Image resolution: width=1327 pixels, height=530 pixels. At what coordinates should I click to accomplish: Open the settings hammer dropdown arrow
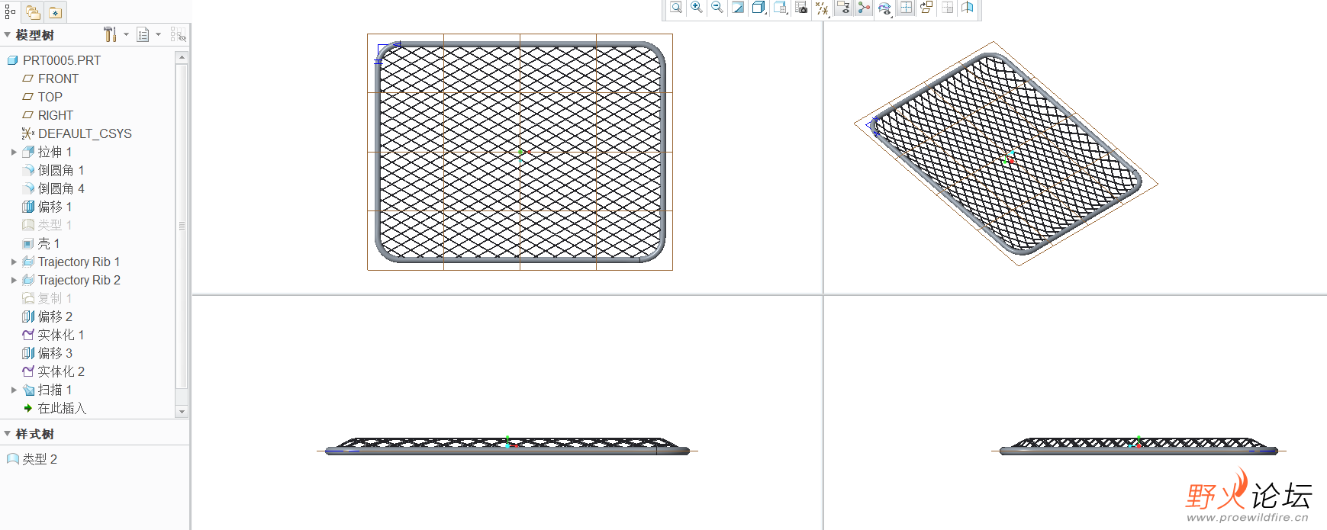click(126, 34)
